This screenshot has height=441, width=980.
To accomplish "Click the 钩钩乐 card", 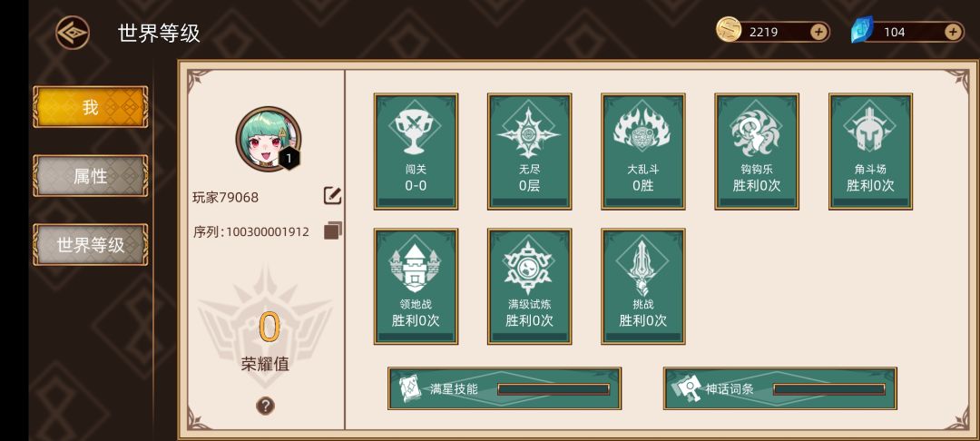I will 757,152.
